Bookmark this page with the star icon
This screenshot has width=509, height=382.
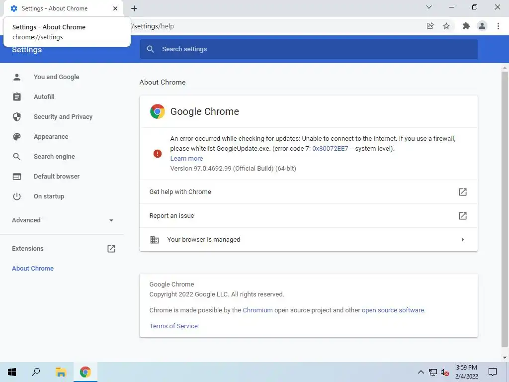446,26
